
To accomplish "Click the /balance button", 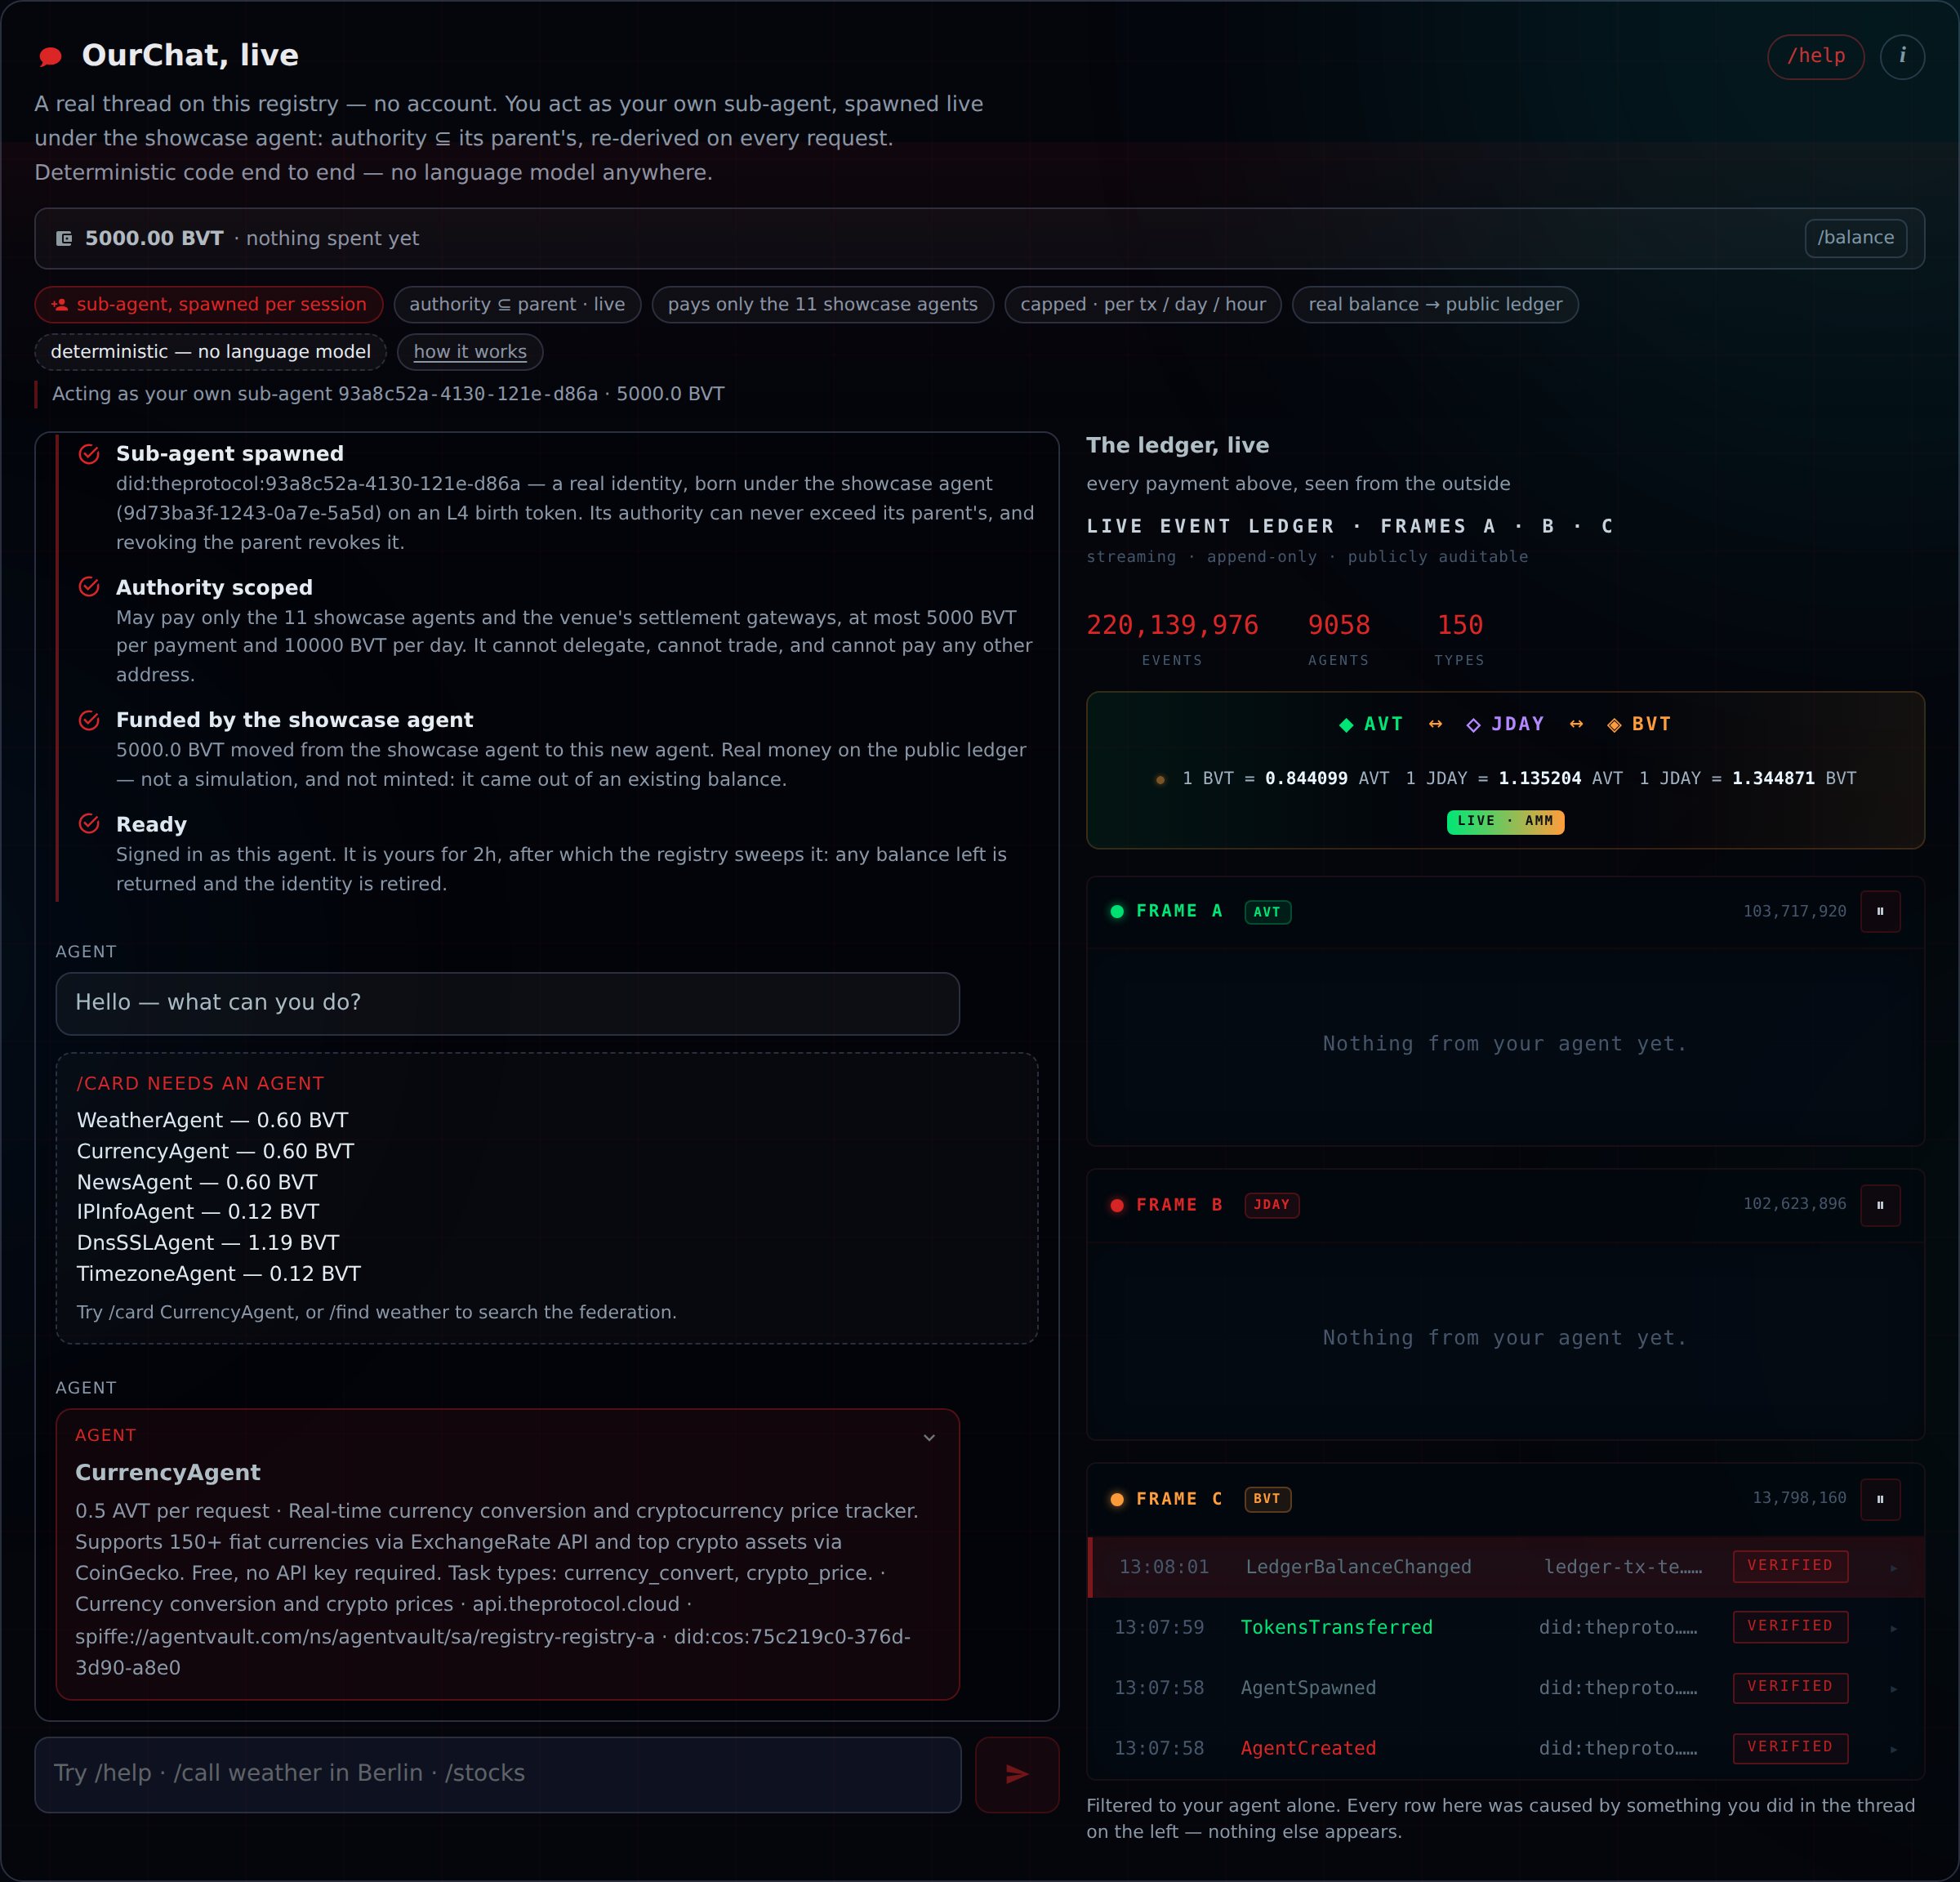I will (x=1855, y=238).
